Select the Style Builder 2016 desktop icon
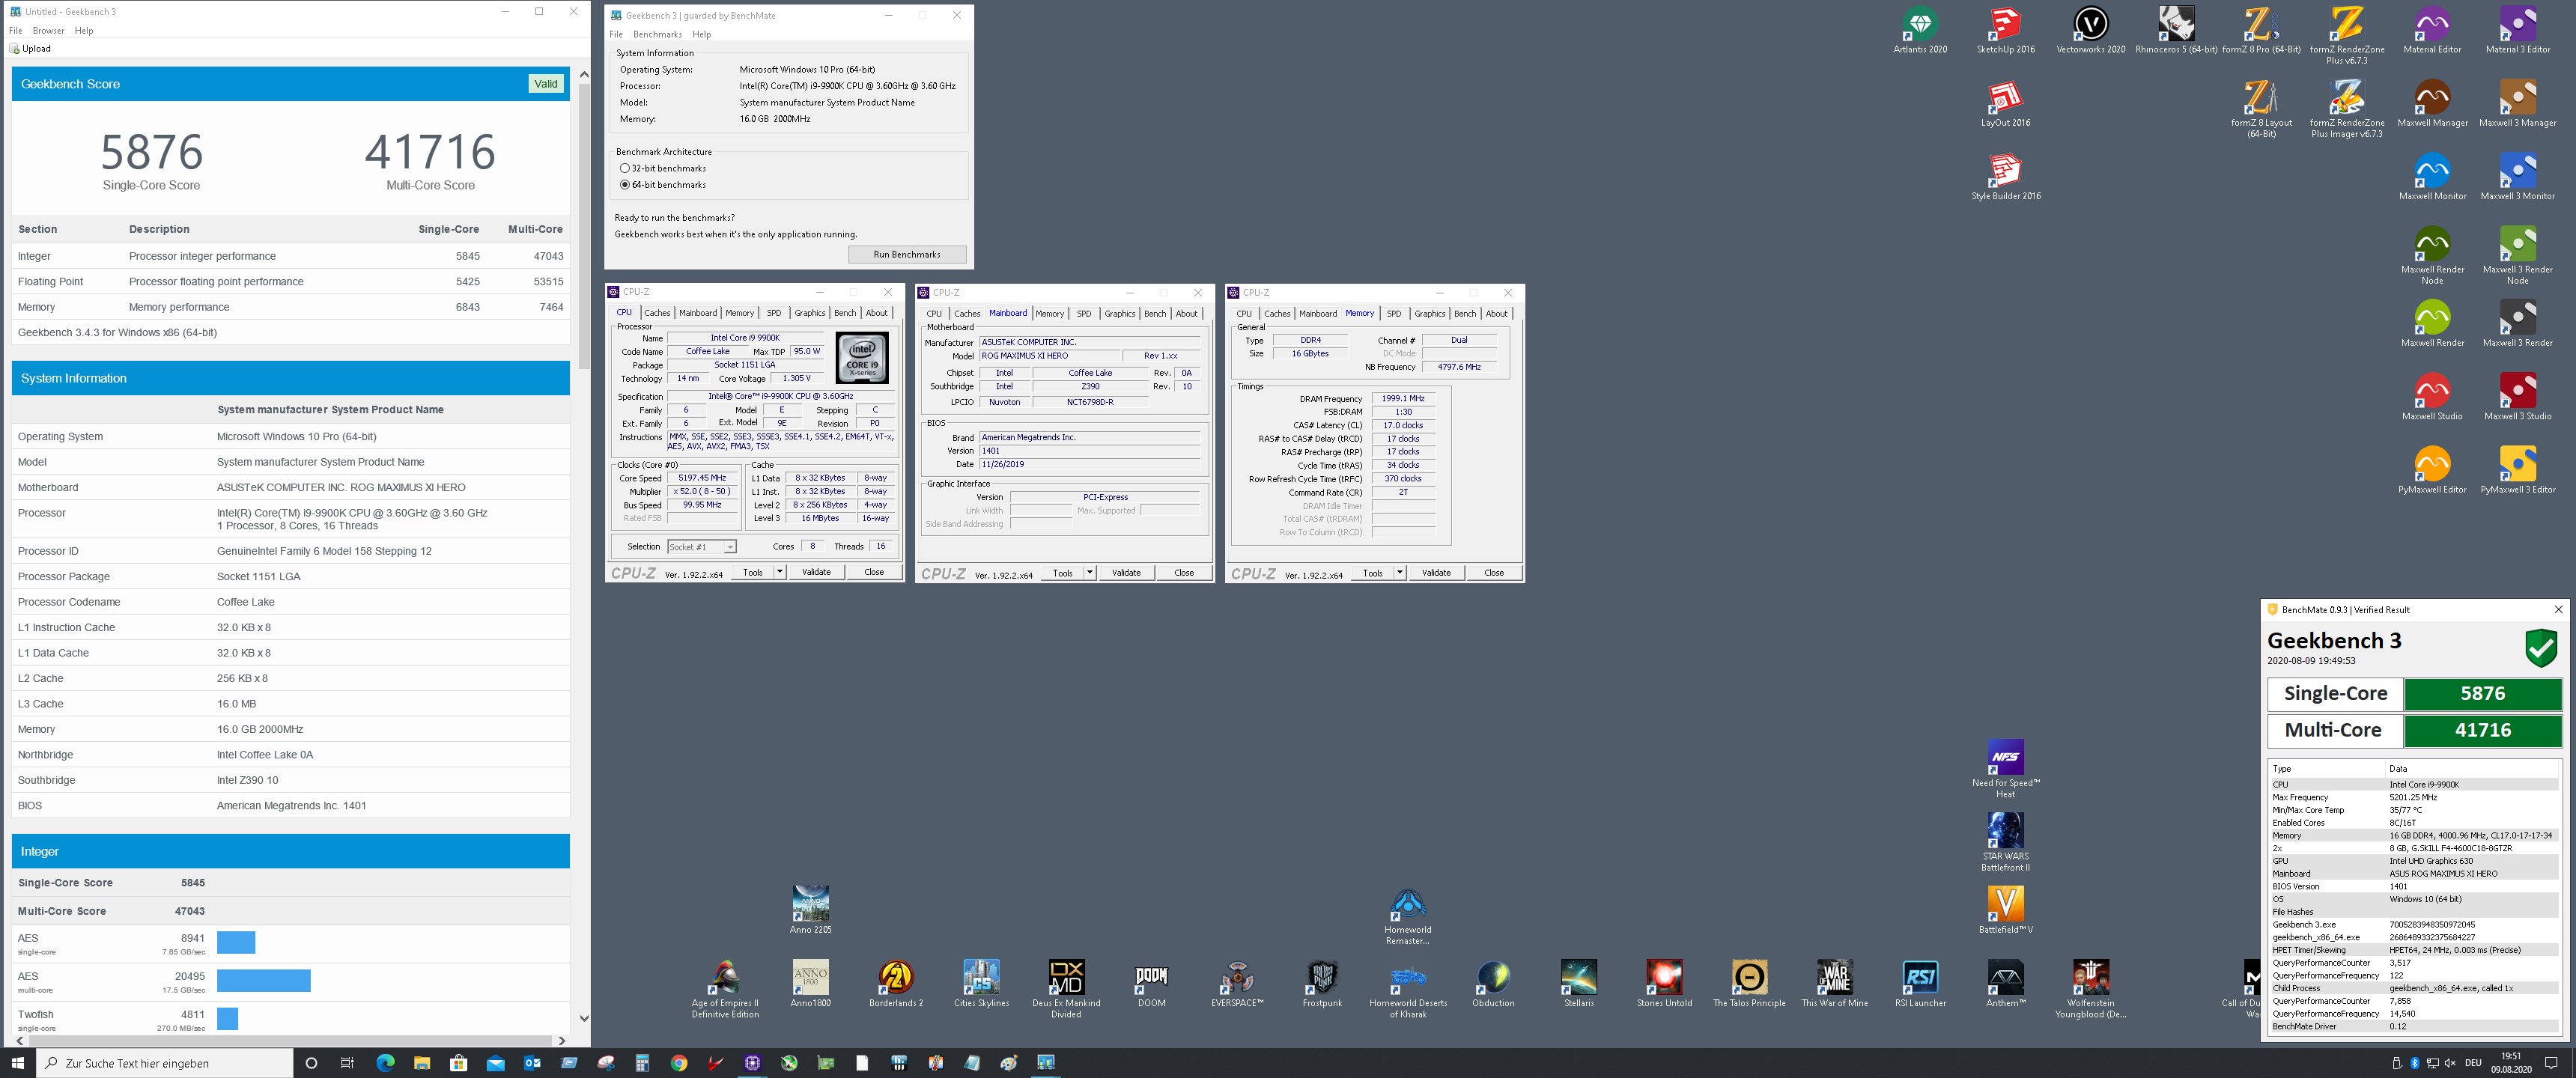 pos(2005,177)
